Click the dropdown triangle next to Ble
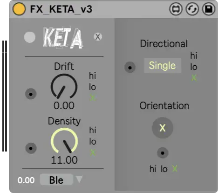218x193 pixels. (79, 179)
